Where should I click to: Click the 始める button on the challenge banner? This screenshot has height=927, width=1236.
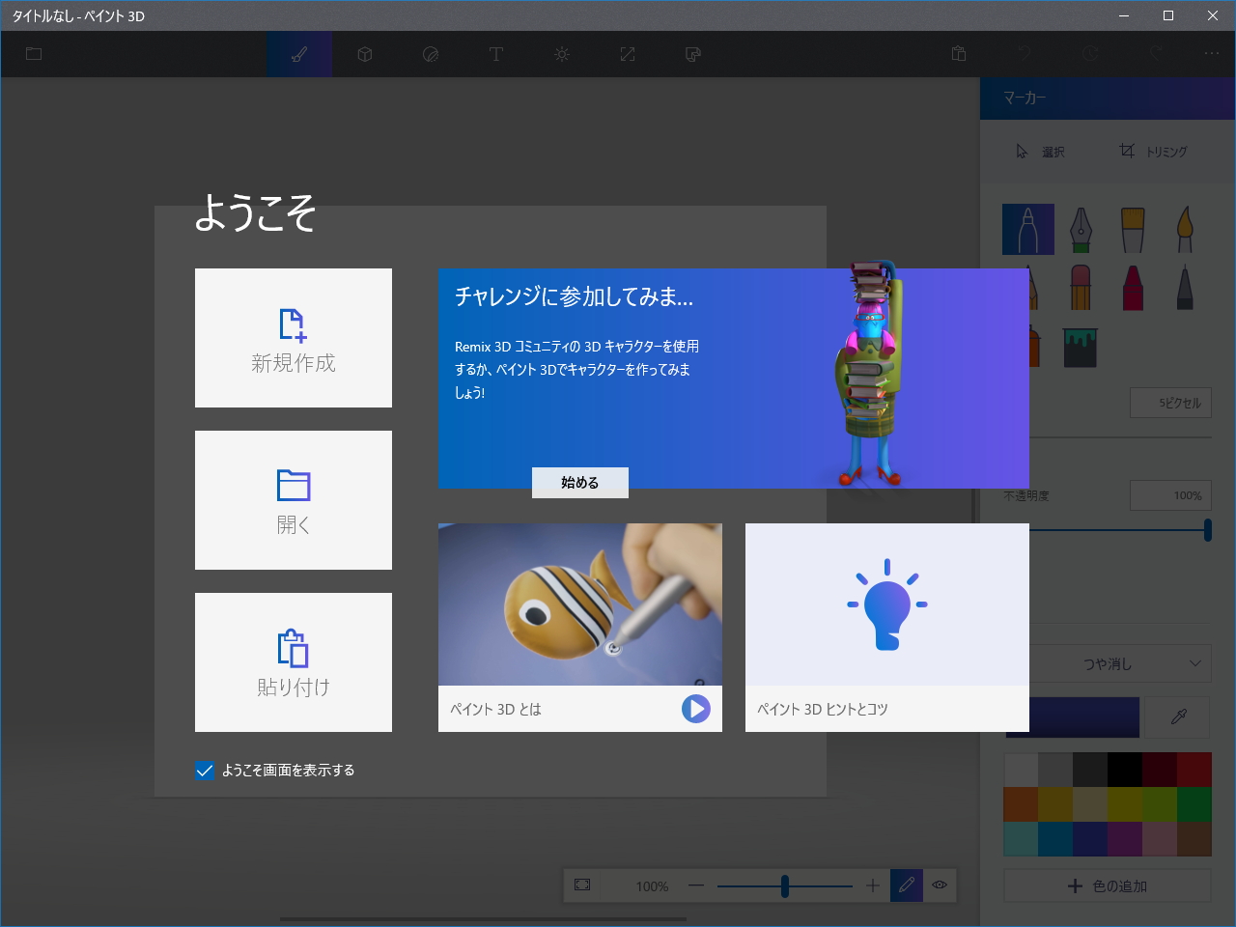[x=579, y=483]
